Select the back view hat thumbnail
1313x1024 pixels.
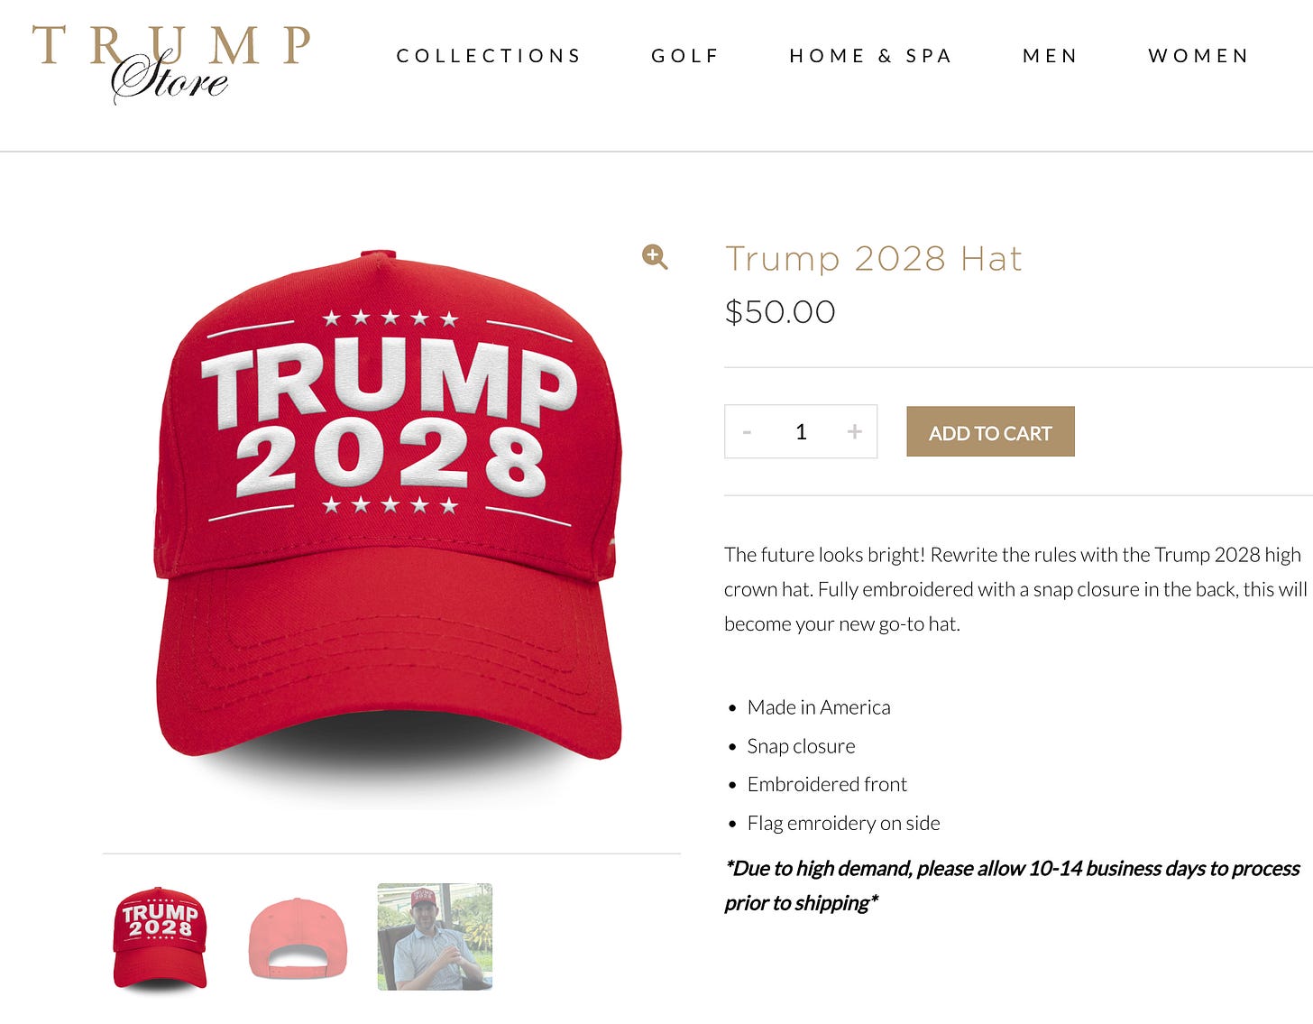pyautogui.click(x=298, y=937)
